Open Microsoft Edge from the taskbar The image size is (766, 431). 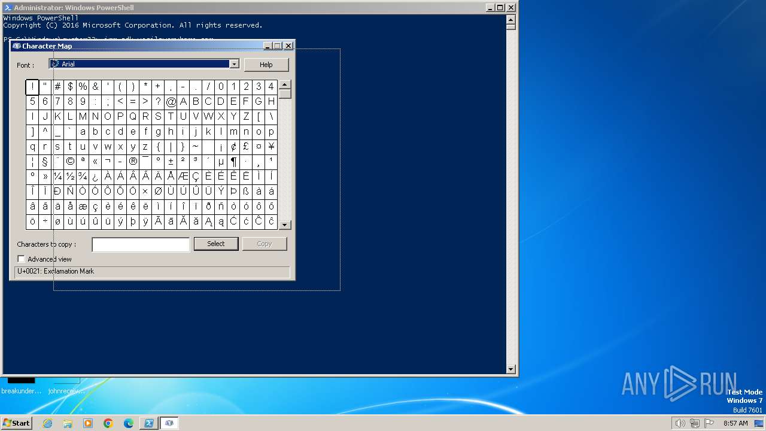click(x=129, y=423)
